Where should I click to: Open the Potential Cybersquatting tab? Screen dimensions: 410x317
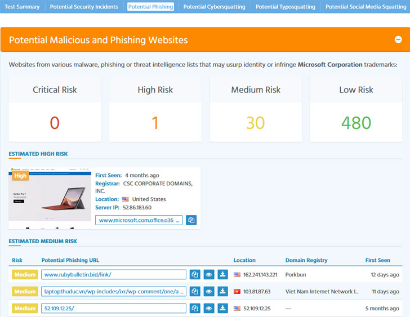214,7
